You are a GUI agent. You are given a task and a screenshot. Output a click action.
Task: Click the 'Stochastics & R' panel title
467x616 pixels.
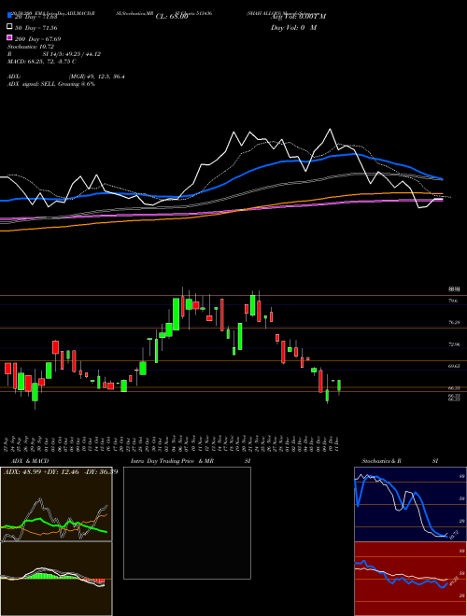coord(381,461)
